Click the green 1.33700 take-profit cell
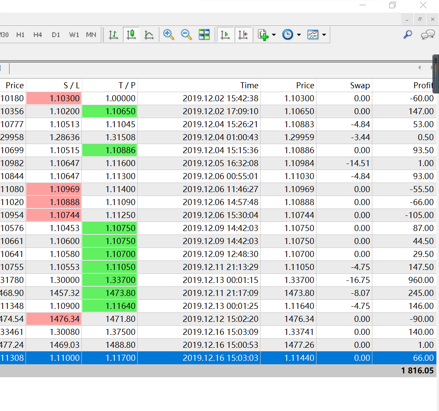Viewport: 439px width, 411px height. coord(110,280)
